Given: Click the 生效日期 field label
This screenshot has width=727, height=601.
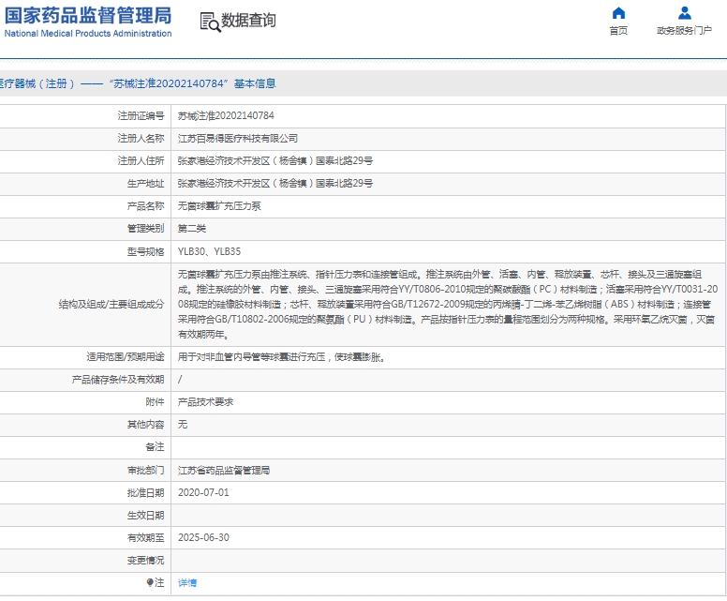Looking at the screenshot, I should tap(145, 515).
